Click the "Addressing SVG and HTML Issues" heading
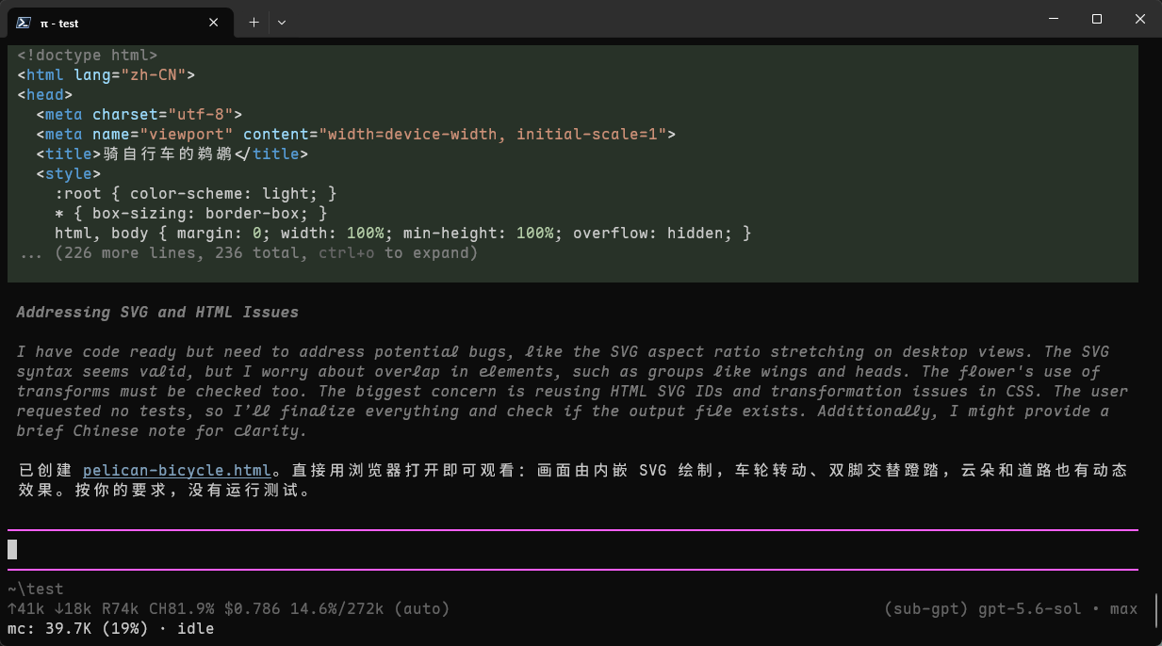 point(157,312)
